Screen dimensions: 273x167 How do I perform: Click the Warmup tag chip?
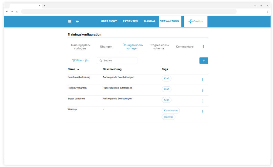[x=168, y=117]
